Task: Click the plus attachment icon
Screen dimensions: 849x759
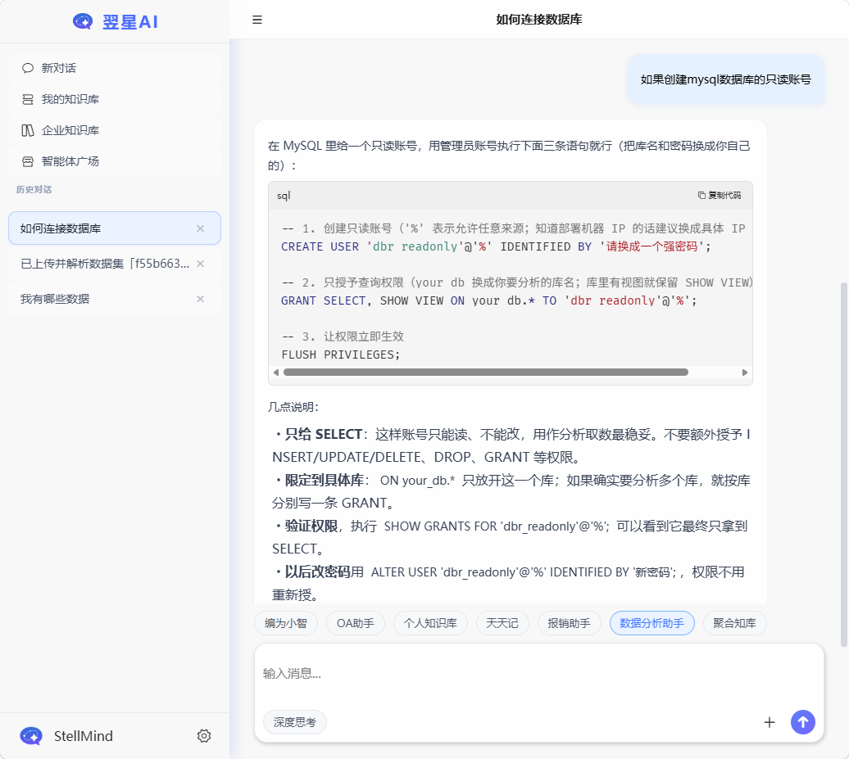Action: [x=770, y=722]
